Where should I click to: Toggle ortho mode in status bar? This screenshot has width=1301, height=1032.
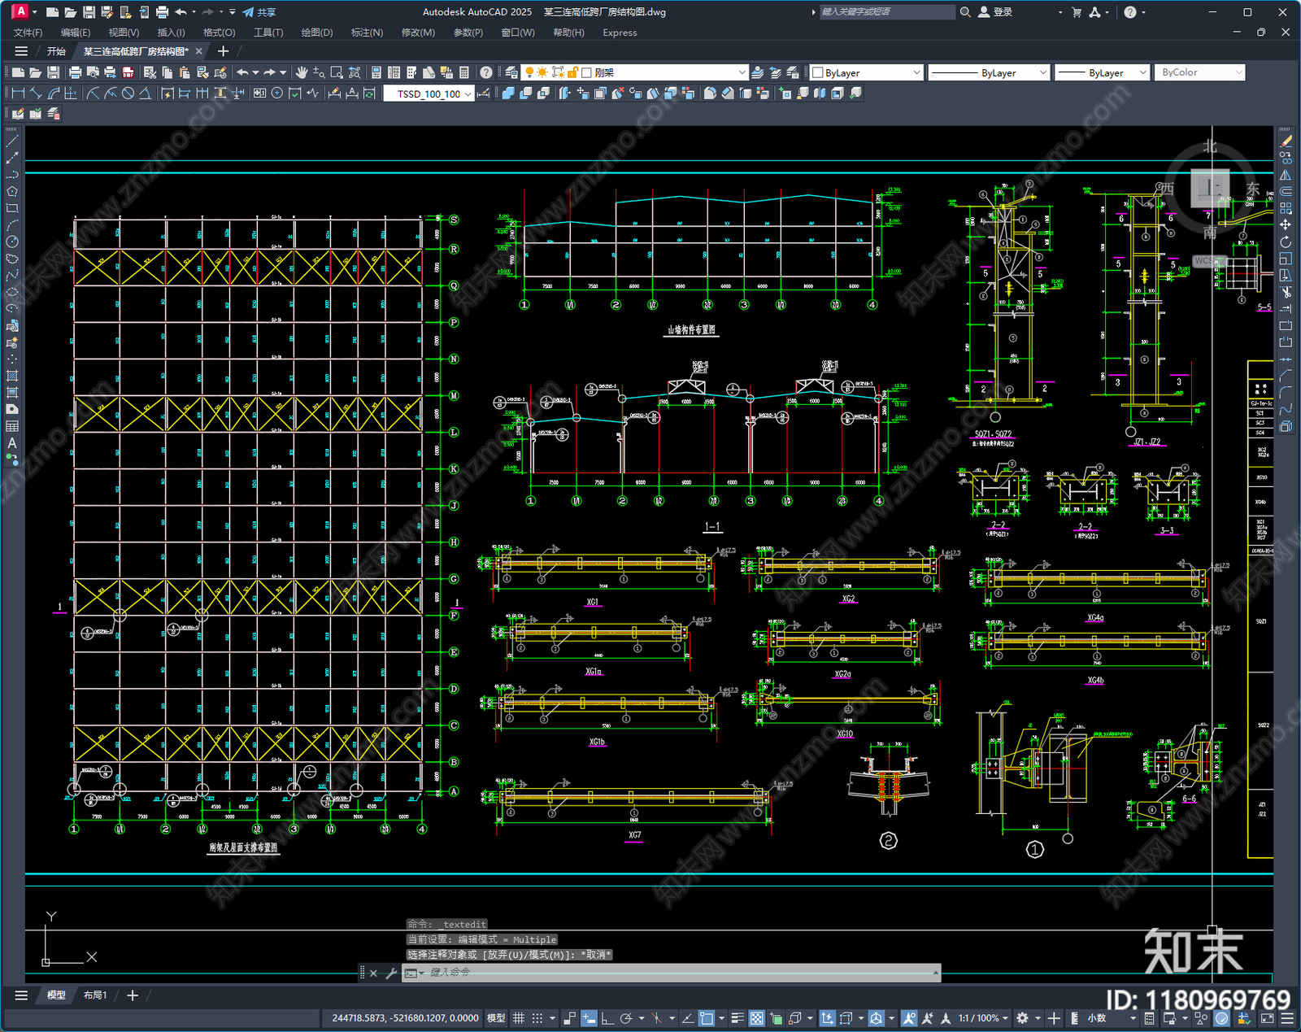607,1018
